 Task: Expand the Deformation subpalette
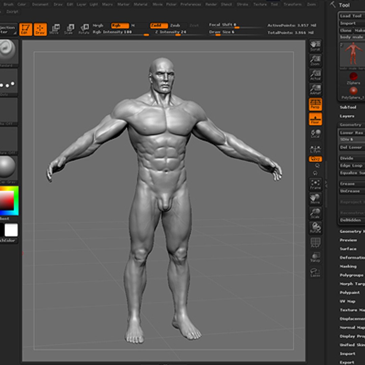click(352, 258)
